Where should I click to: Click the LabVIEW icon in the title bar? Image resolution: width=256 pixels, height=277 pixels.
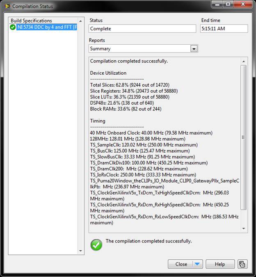tap(7, 6)
